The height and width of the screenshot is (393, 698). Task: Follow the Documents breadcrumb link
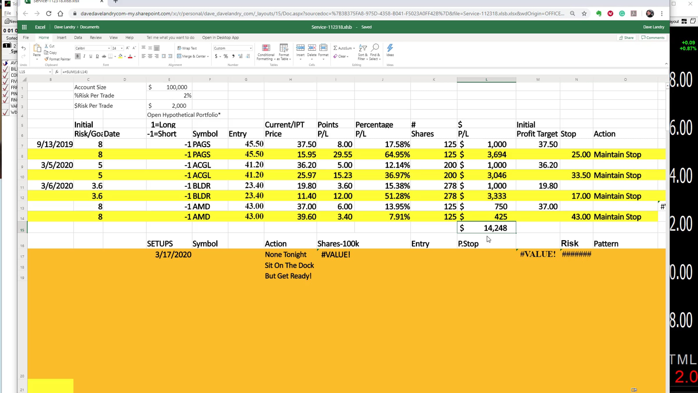tap(90, 27)
